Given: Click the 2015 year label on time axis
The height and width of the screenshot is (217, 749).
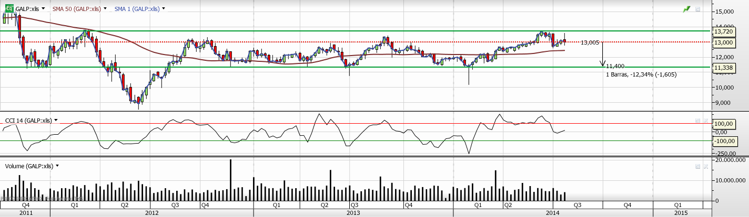Looking at the screenshot, I should [681, 213].
